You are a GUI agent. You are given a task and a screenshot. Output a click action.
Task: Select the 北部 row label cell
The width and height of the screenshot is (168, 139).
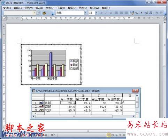[52, 110]
